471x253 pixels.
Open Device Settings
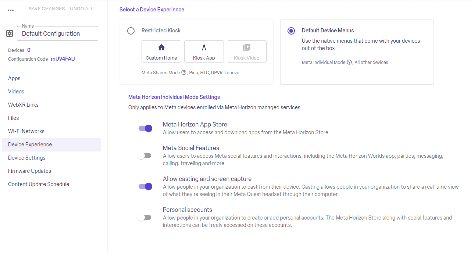(51, 158)
